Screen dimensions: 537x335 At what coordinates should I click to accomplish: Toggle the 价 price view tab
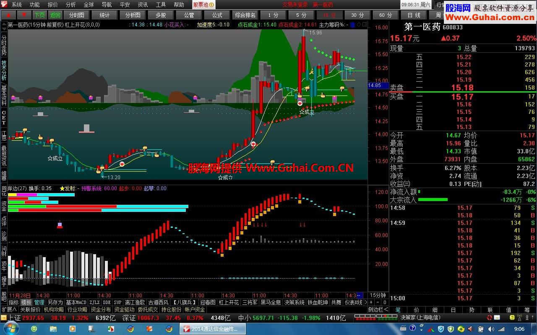coord(416,310)
